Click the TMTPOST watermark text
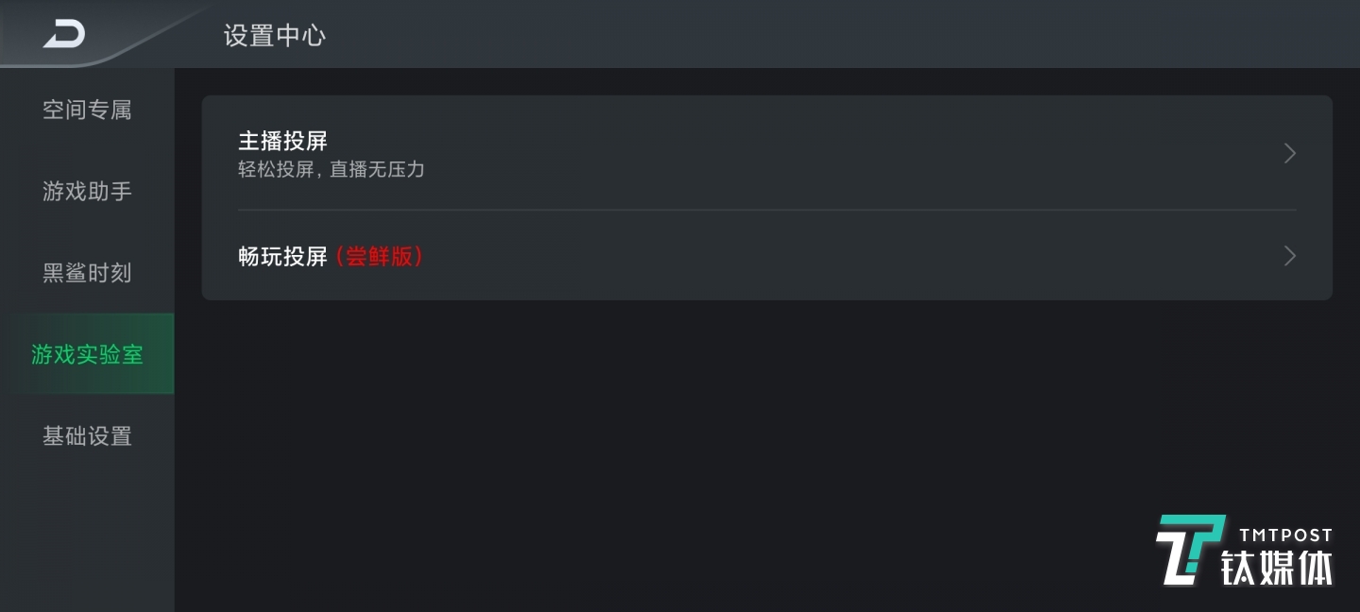The width and height of the screenshot is (1360, 612). (x=1285, y=535)
